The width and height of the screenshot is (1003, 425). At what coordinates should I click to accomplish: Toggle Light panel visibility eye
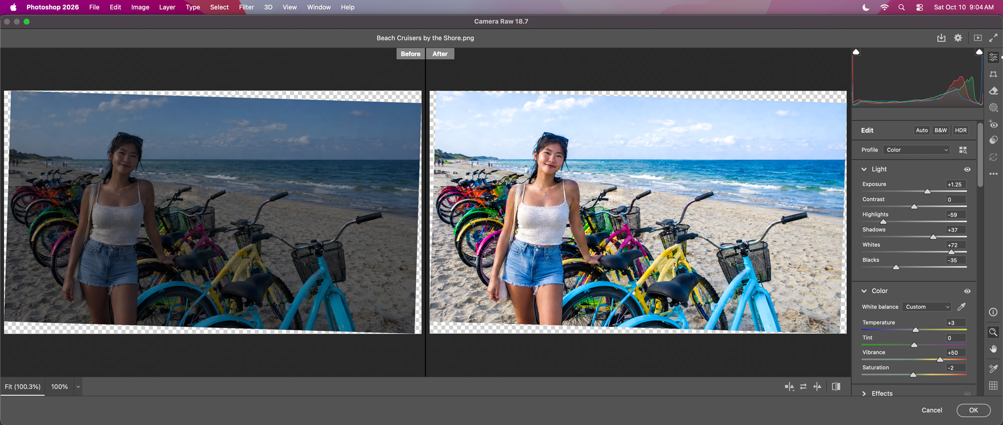tap(967, 169)
